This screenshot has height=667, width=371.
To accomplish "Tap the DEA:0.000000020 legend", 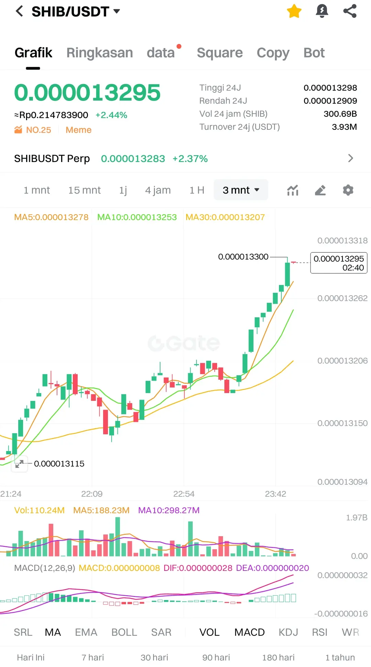I will (272, 568).
